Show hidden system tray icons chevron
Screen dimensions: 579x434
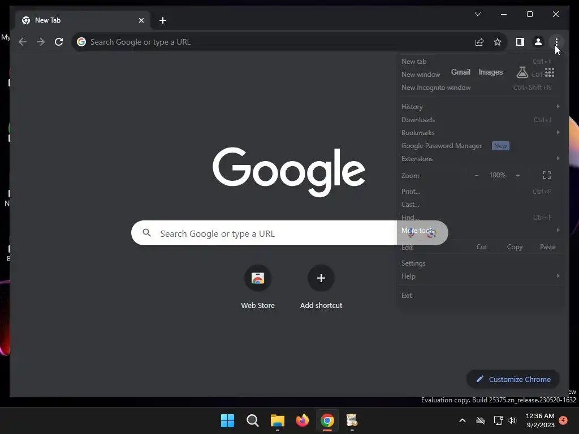pos(462,420)
